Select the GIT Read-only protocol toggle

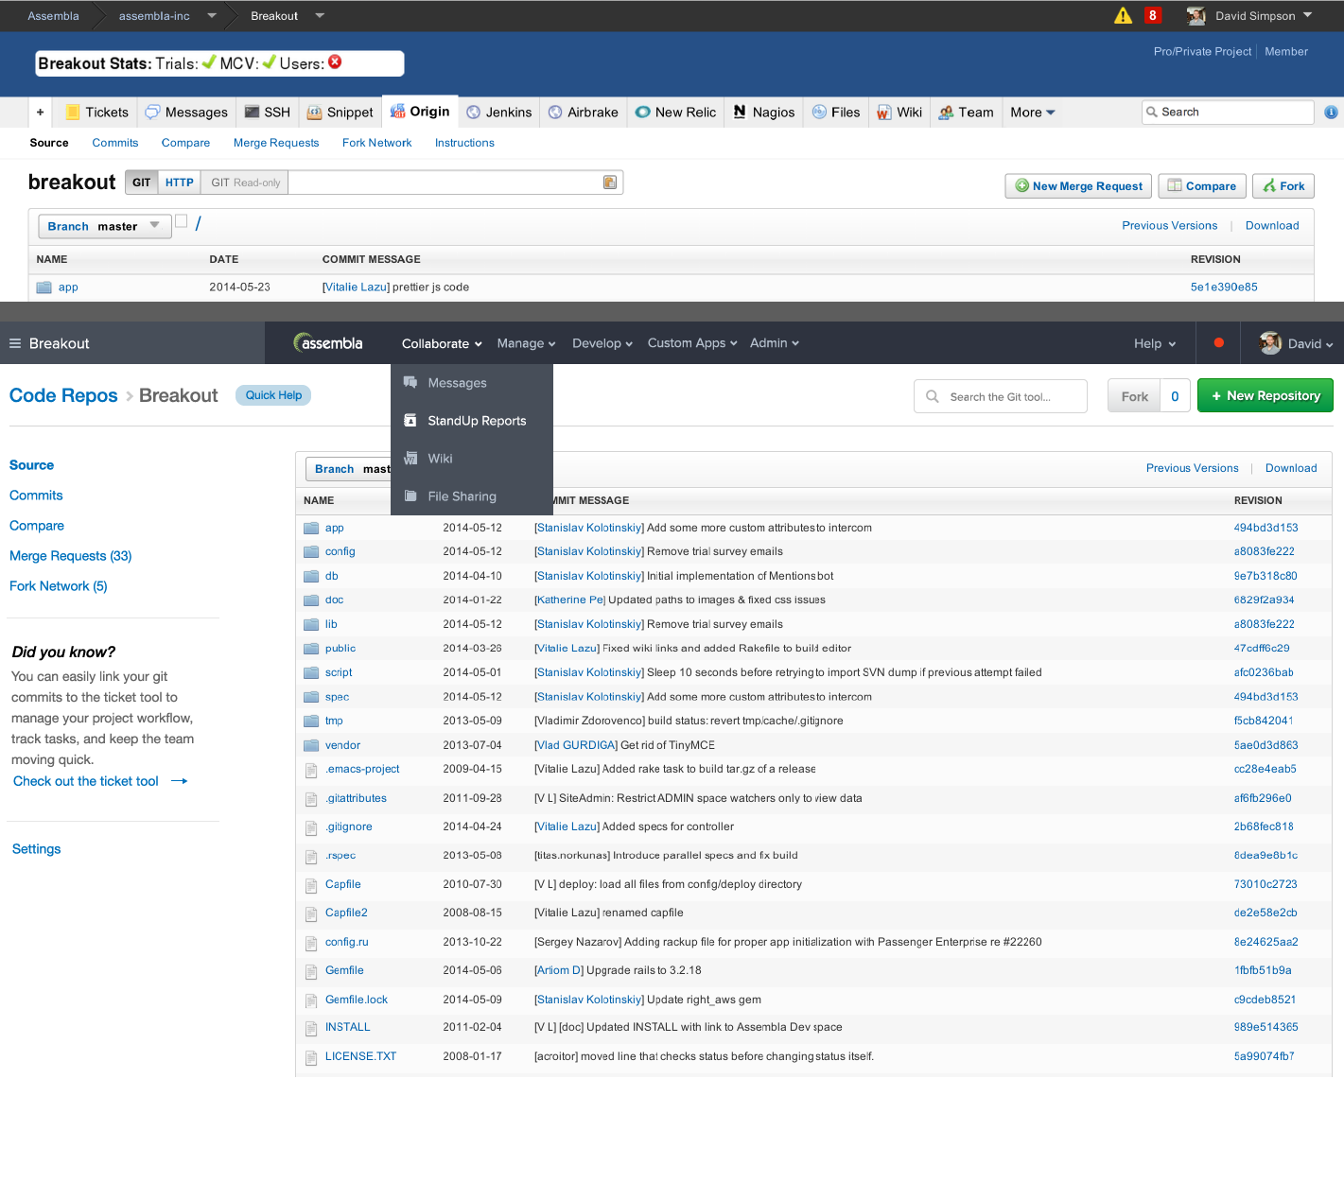(x=245, y=183)
